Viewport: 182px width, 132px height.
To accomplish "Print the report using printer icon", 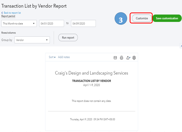I will [x=122, y=58].
